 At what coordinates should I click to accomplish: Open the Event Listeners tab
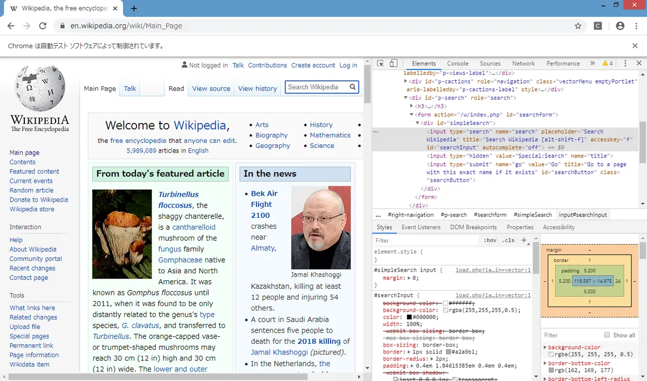[421, 227]
